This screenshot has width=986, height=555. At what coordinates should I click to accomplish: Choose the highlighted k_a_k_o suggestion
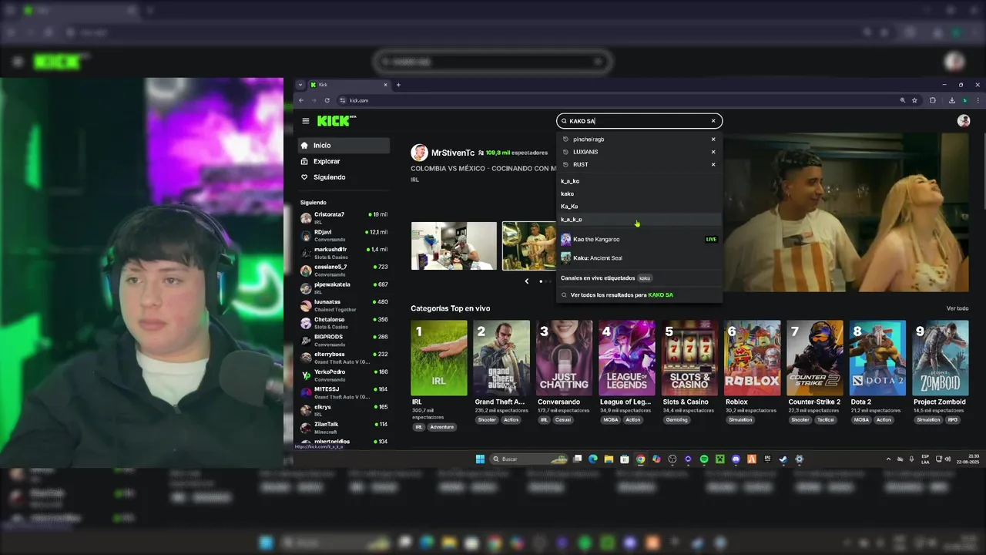[x=639, y=220]
